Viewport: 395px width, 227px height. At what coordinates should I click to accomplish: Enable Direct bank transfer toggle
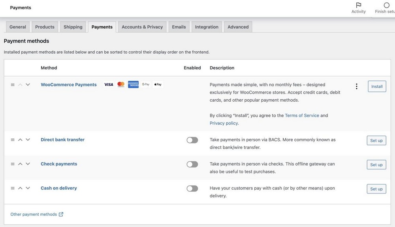coord(192,140)
